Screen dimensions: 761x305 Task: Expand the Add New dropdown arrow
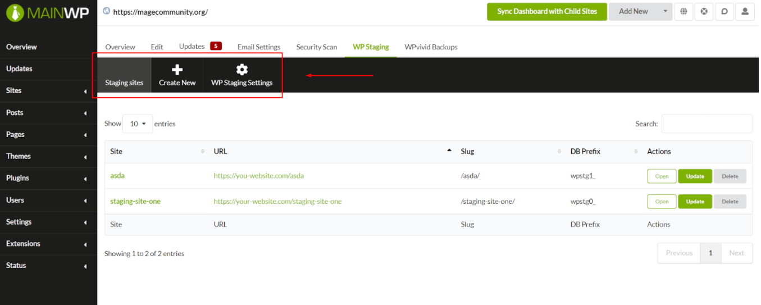666,11
